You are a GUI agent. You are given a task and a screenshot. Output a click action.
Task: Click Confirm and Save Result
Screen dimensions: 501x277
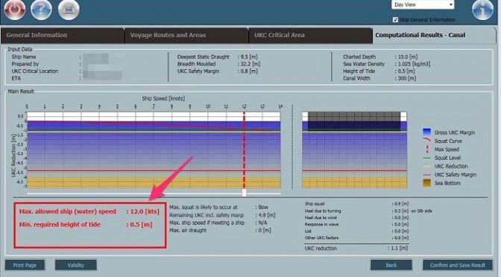pyautogui.click(x=458, y=265)
